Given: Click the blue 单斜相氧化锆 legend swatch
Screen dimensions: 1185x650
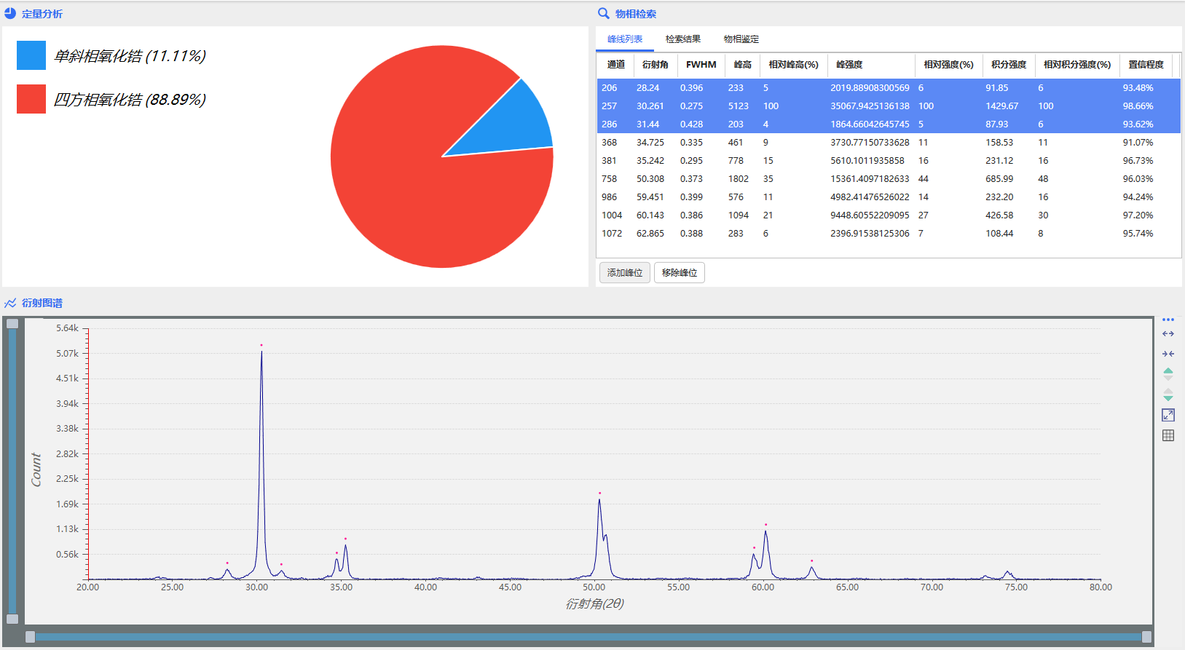Looking at the screenshot, I should click(x=31, y=55).
